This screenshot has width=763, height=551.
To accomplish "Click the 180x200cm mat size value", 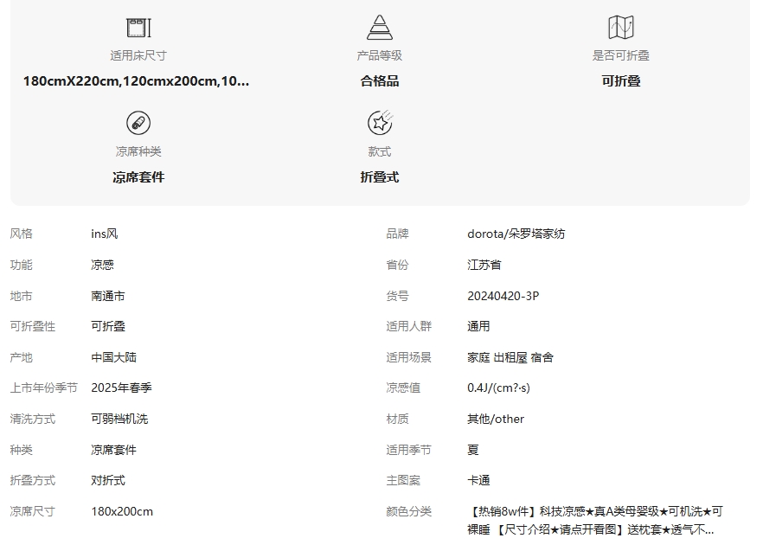I will [x=121, y=511].
